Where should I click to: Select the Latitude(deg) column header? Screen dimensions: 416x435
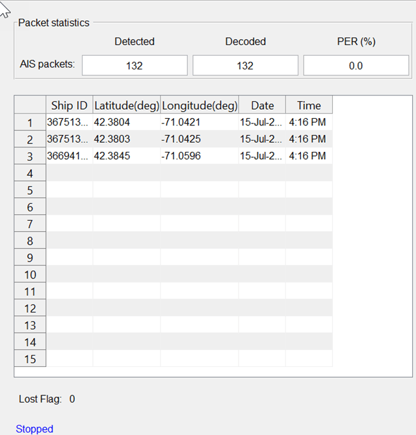(x=127, y=105)
